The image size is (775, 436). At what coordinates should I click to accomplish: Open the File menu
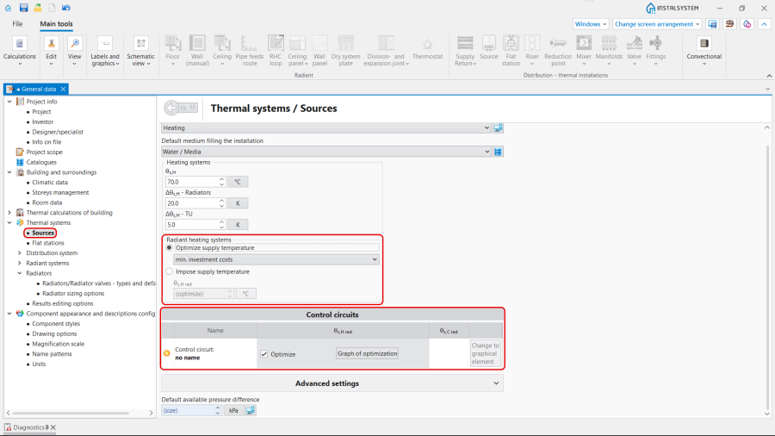coord(17,24)
